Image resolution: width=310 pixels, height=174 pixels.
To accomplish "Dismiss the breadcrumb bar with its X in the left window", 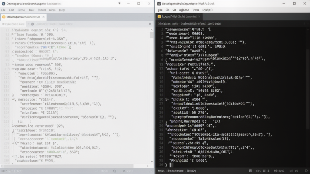I will coord(150,24).
